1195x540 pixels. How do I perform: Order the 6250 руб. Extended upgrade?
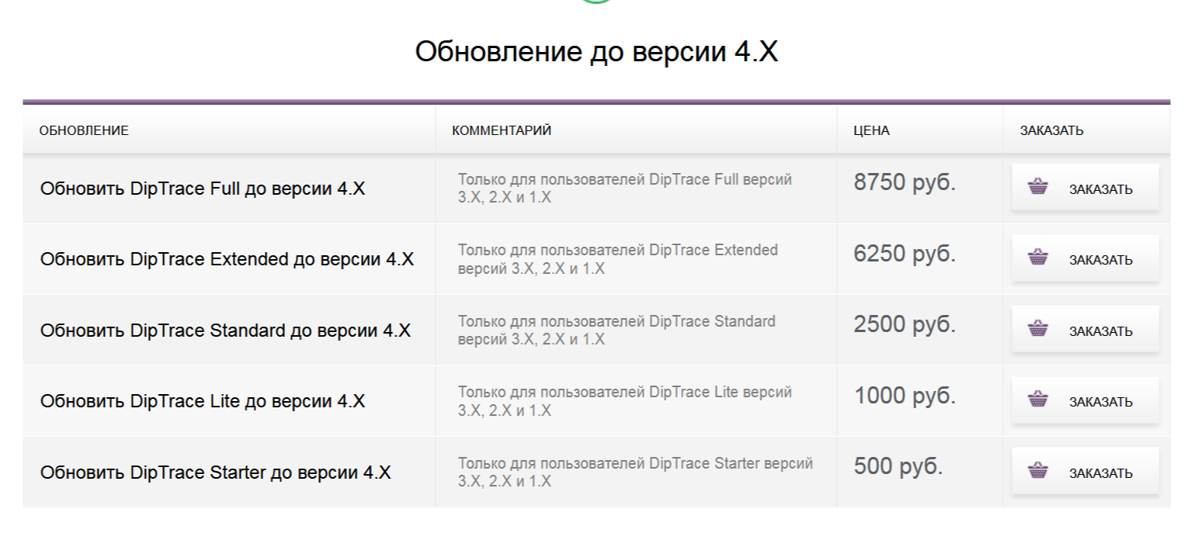click(x=1085, y=258)
